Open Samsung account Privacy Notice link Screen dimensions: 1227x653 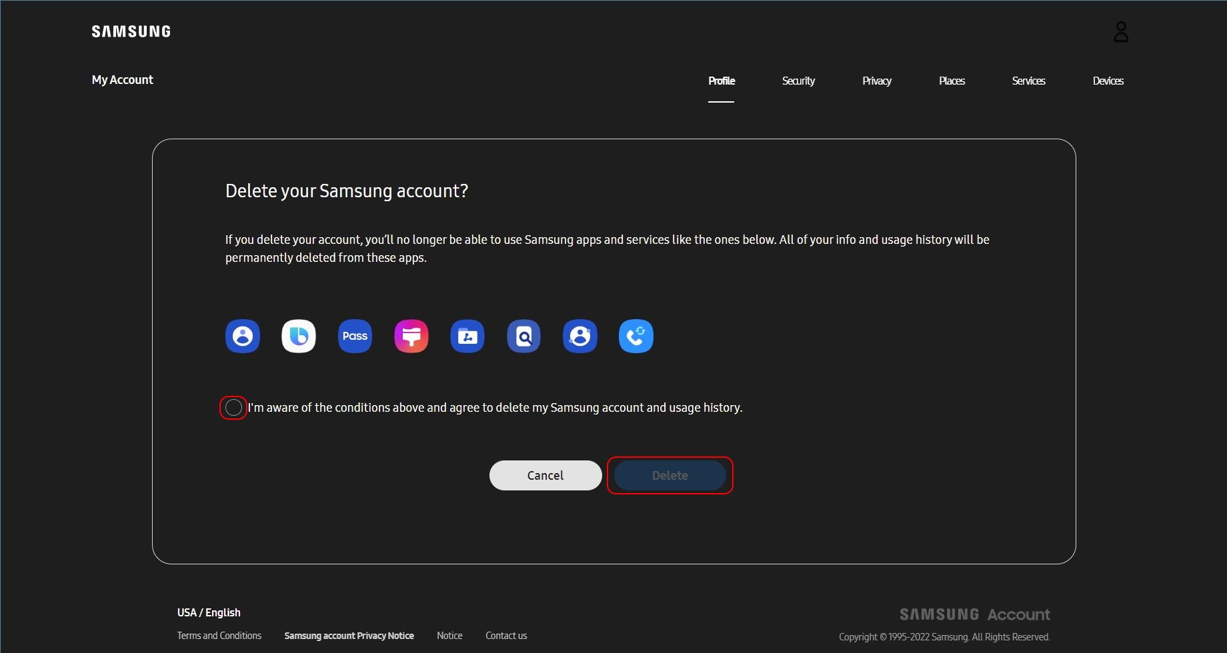point(349,636)
